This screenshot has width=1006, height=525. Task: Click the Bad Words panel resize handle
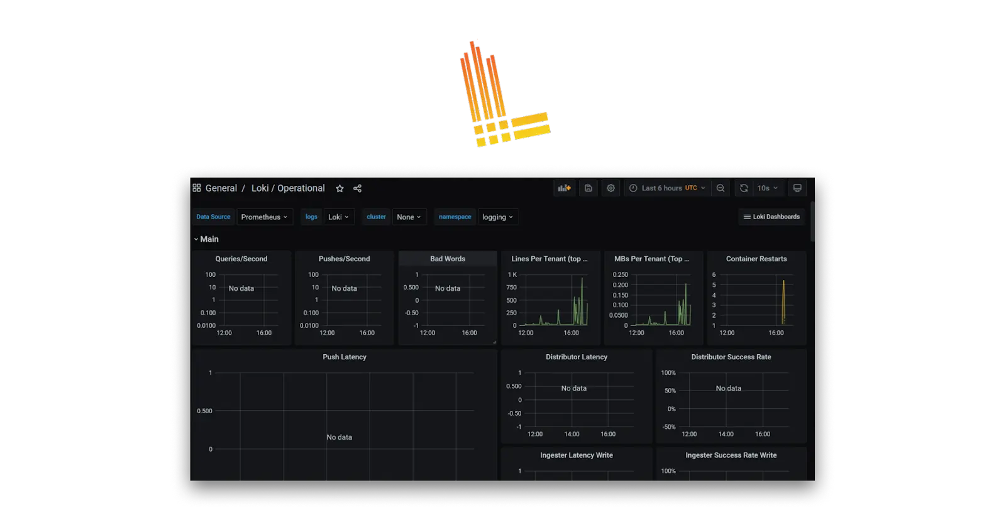(494, 342)
